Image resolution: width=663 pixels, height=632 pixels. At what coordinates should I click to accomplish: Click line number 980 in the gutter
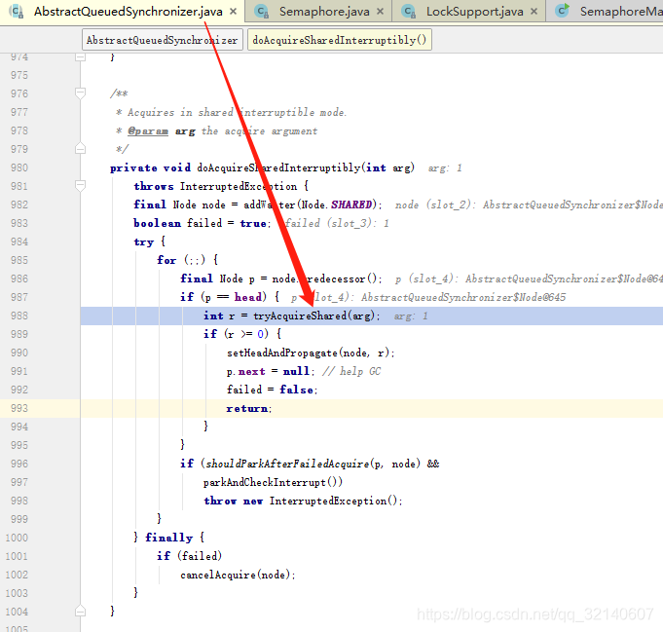click(x=19, y=167)
